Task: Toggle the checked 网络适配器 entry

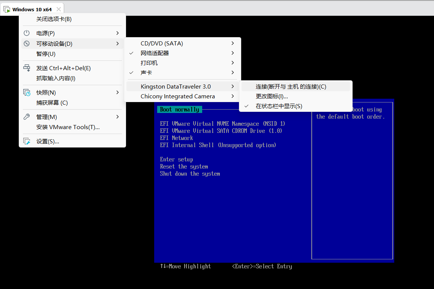Action: tap(183, 53)
